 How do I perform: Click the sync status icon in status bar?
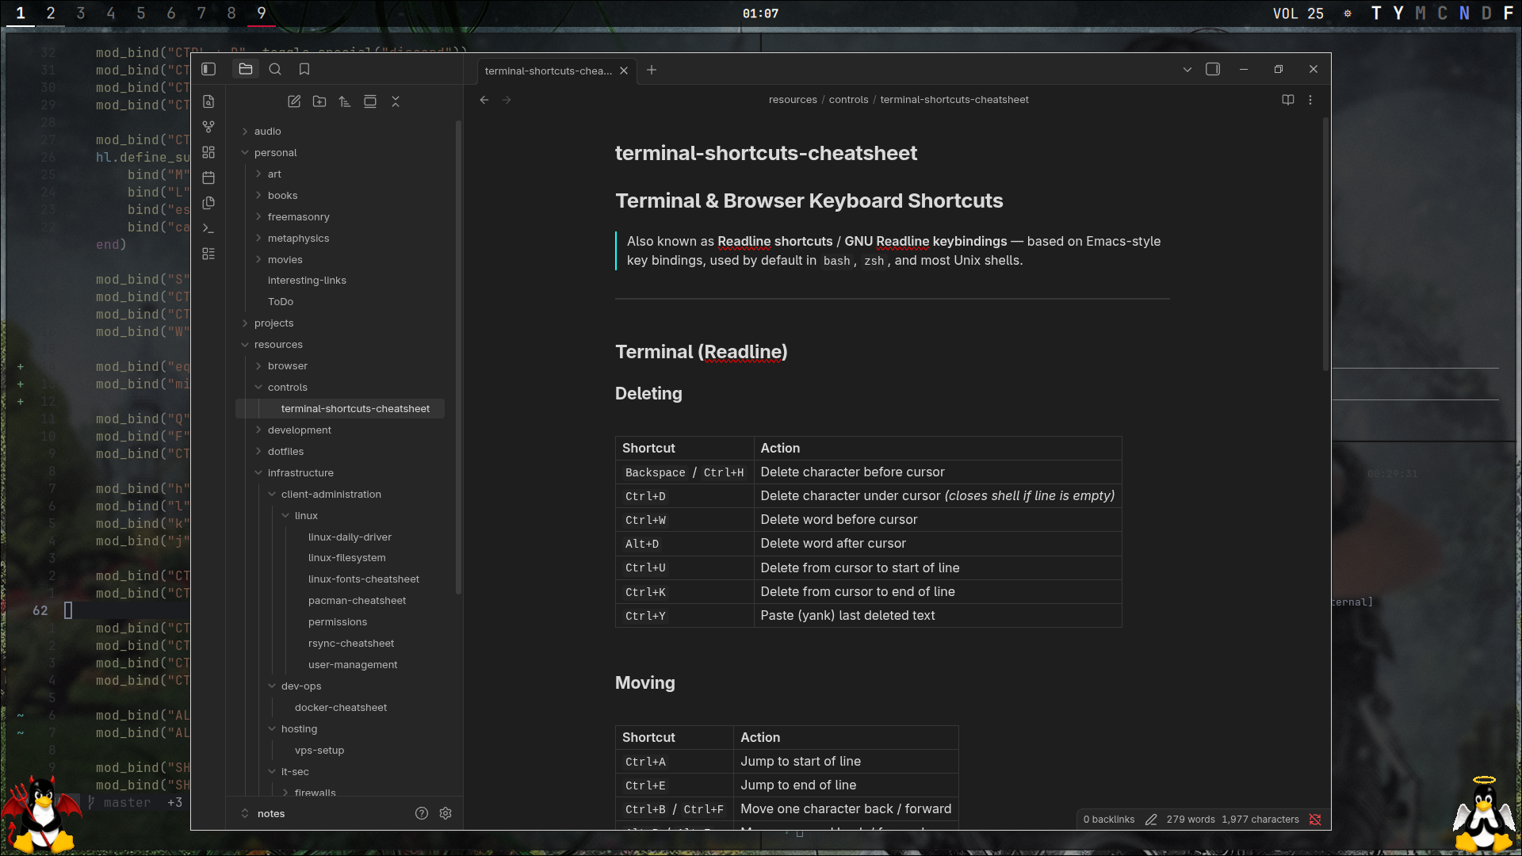(x=1315, y=820)
